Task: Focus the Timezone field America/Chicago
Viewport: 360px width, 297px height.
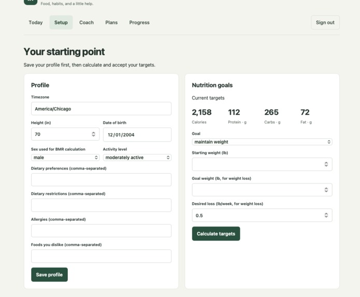Action: [x=101, y=109]
